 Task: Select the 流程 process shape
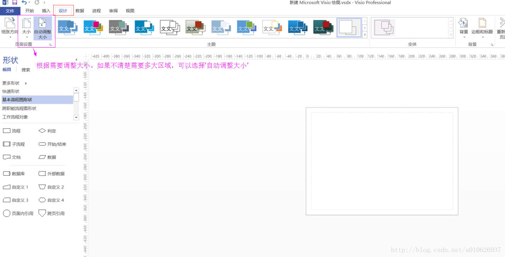12,131
